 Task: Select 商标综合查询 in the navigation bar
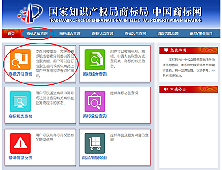tap(70, 33)
